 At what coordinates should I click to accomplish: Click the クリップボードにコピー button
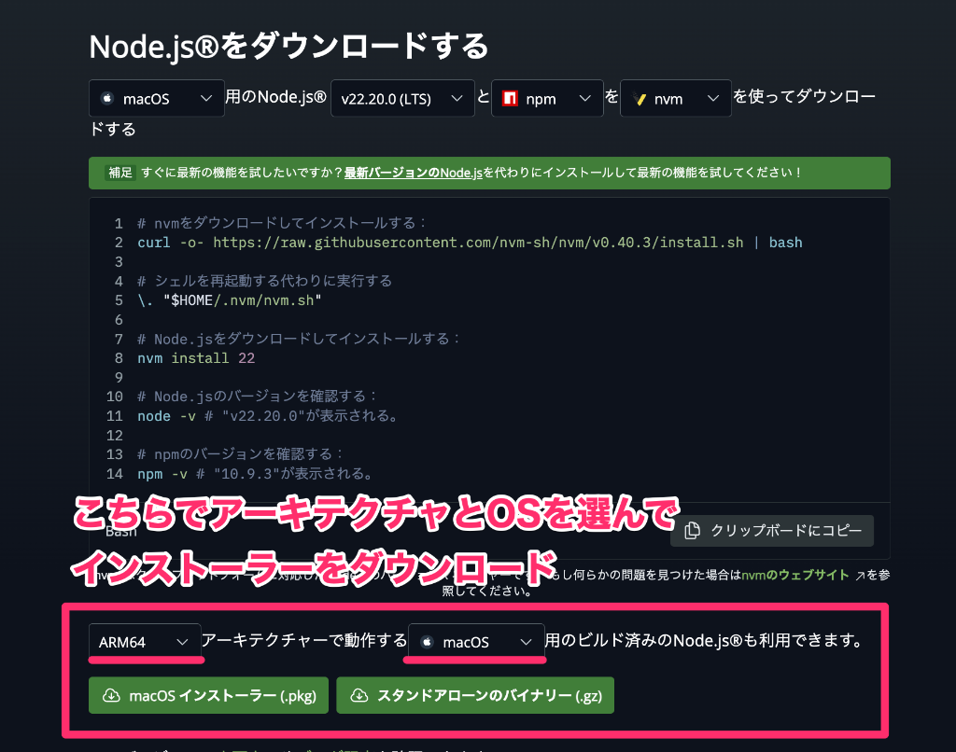[x=772, y=531]
